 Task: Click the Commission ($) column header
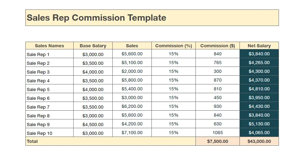217,46
